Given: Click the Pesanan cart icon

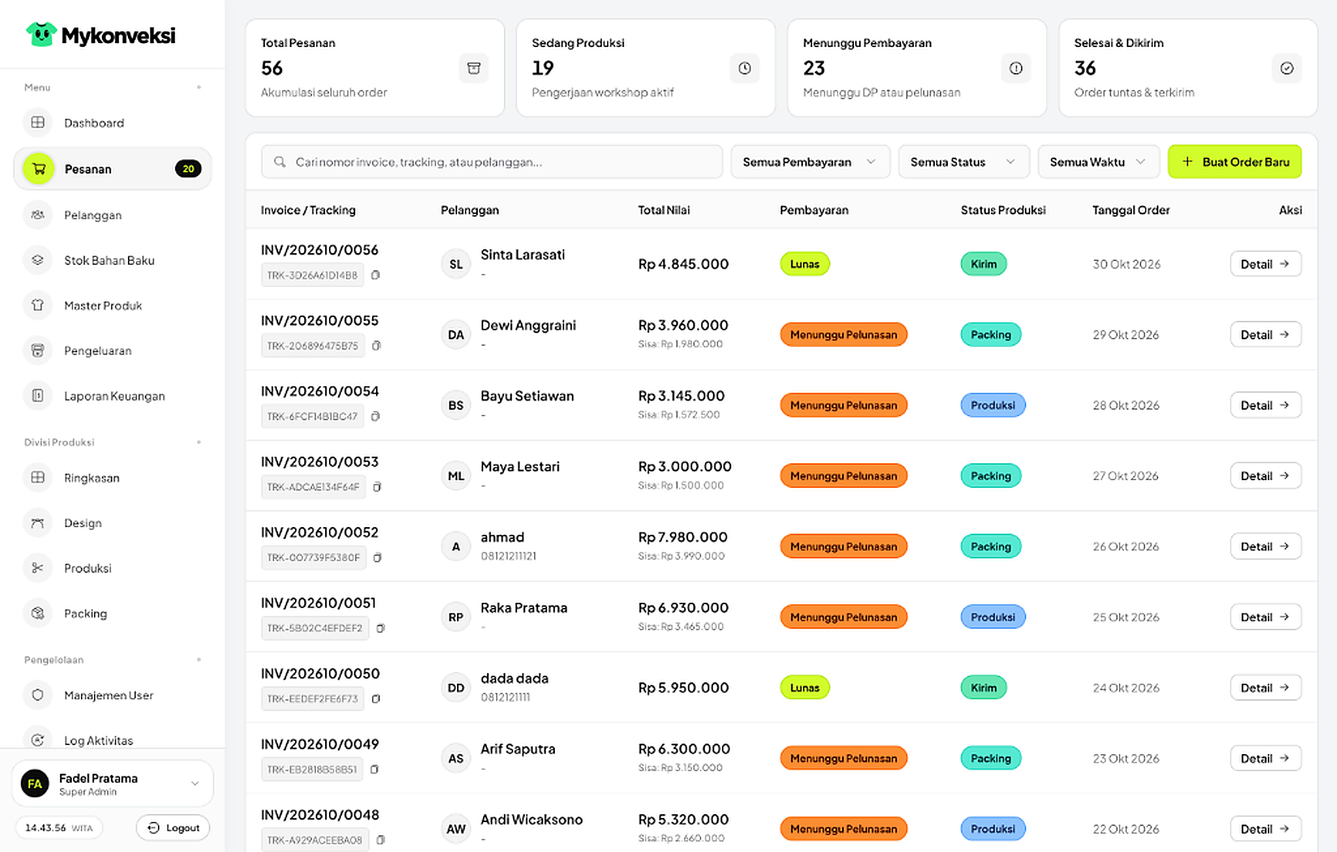Looking at the screenshot, I should (39, 169).
